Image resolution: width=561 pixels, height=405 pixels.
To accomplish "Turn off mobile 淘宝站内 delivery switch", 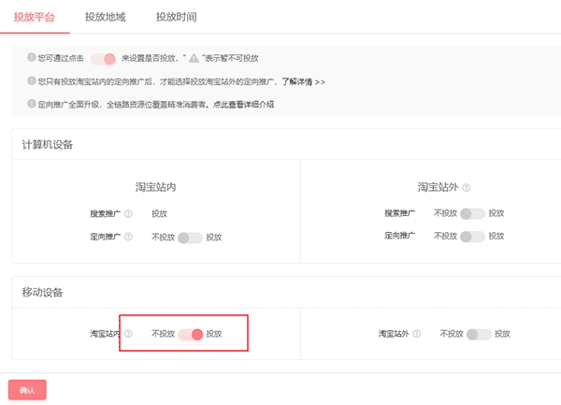I will coord(191,334).
